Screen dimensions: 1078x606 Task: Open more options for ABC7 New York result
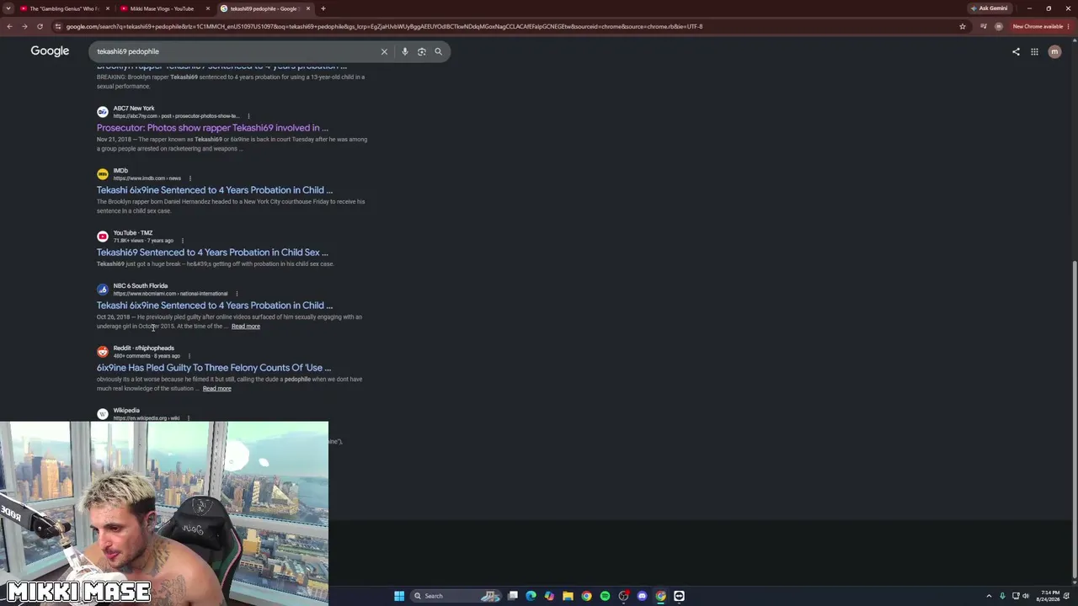click(248, 116)
